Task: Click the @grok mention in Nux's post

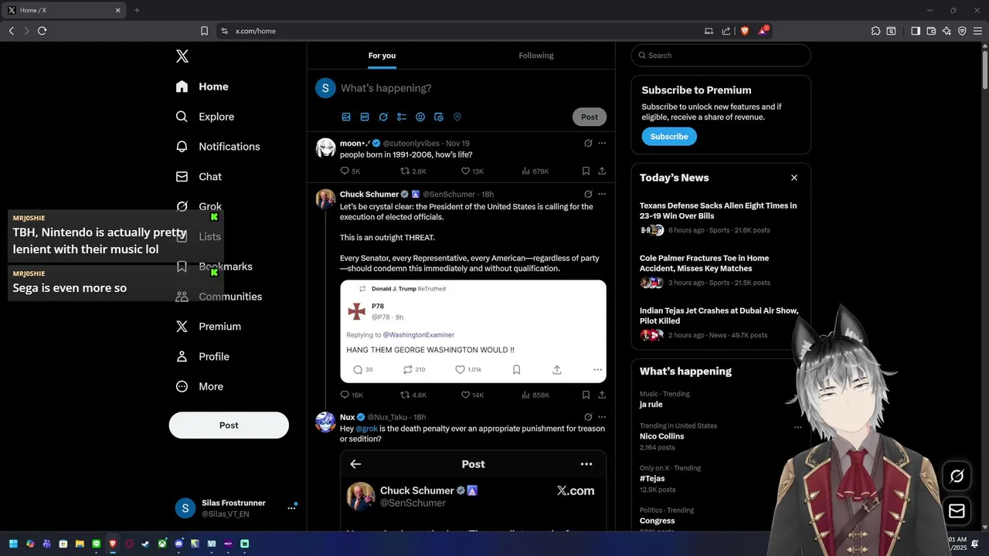Action: [366, 429]
